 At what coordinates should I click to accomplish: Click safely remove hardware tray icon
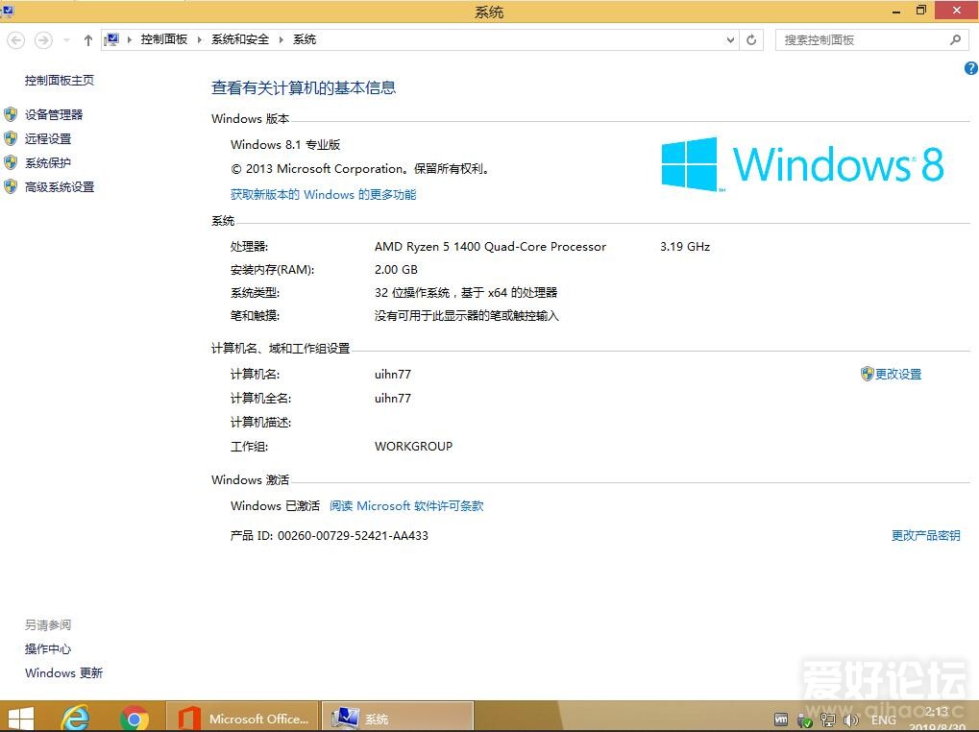(804, 720)
